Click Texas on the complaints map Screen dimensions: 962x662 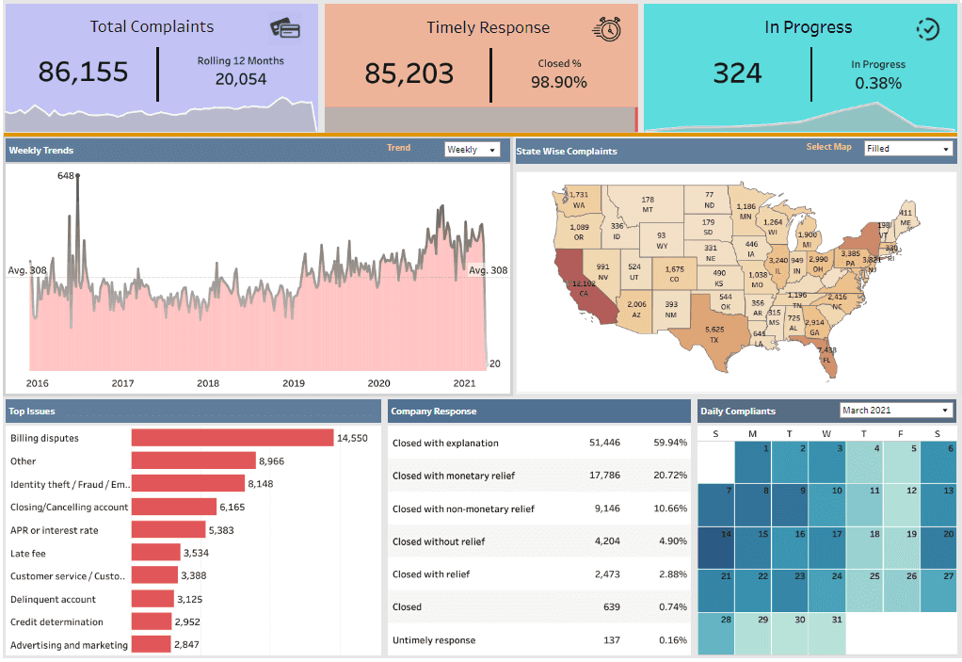[x=711, y=330]
